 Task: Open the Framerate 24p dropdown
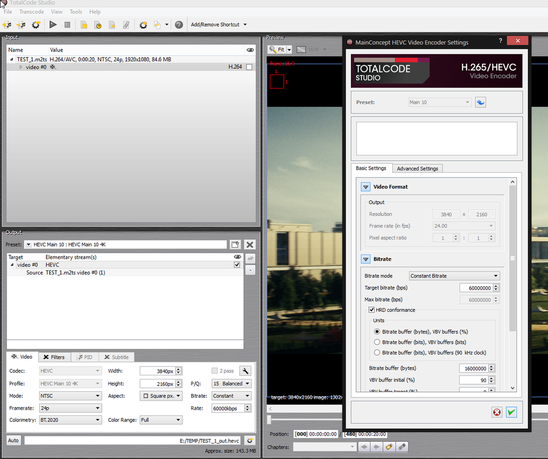coord(70,408)
